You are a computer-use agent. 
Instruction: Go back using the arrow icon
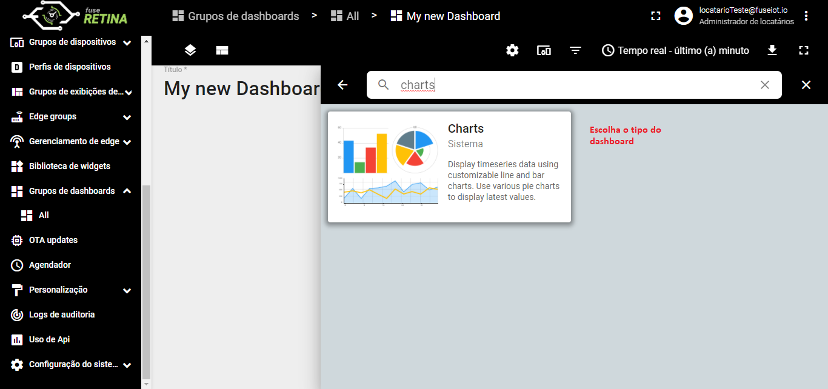click(342, 85)
